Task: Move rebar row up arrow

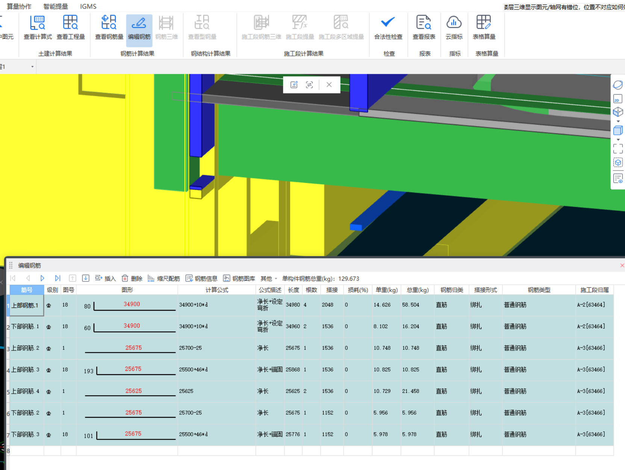Action: tap(72, 278)
